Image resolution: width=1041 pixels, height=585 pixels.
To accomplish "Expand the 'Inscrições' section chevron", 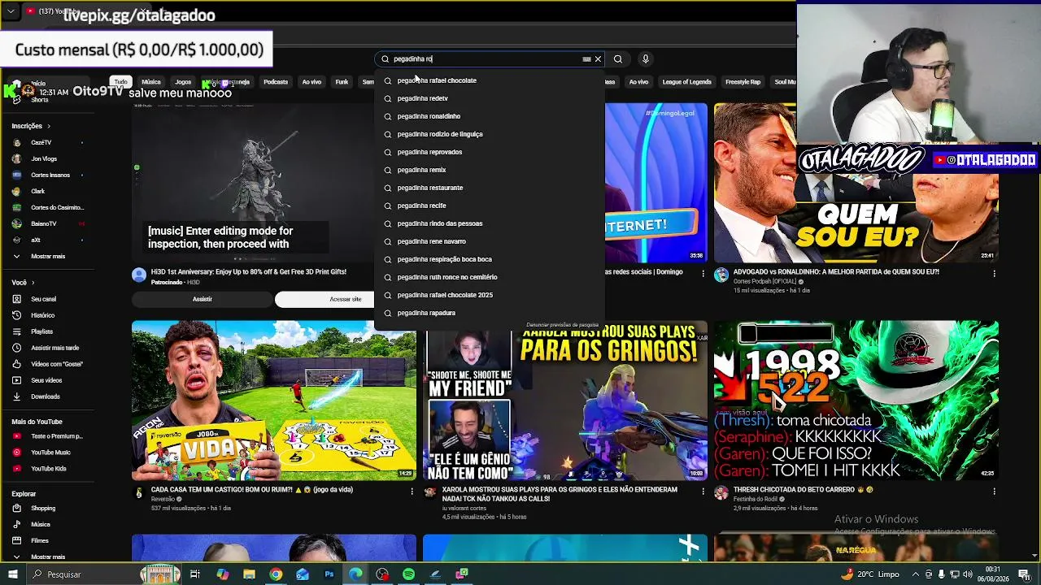I will pyautogui.click(x=49, y=126).
